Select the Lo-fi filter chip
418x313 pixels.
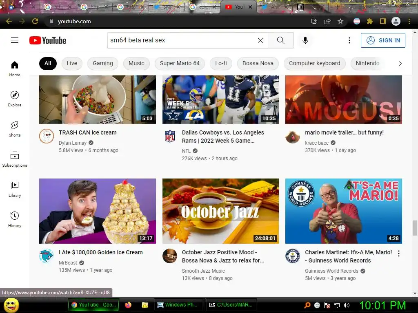pyautogui.click(x=221, y=63)
